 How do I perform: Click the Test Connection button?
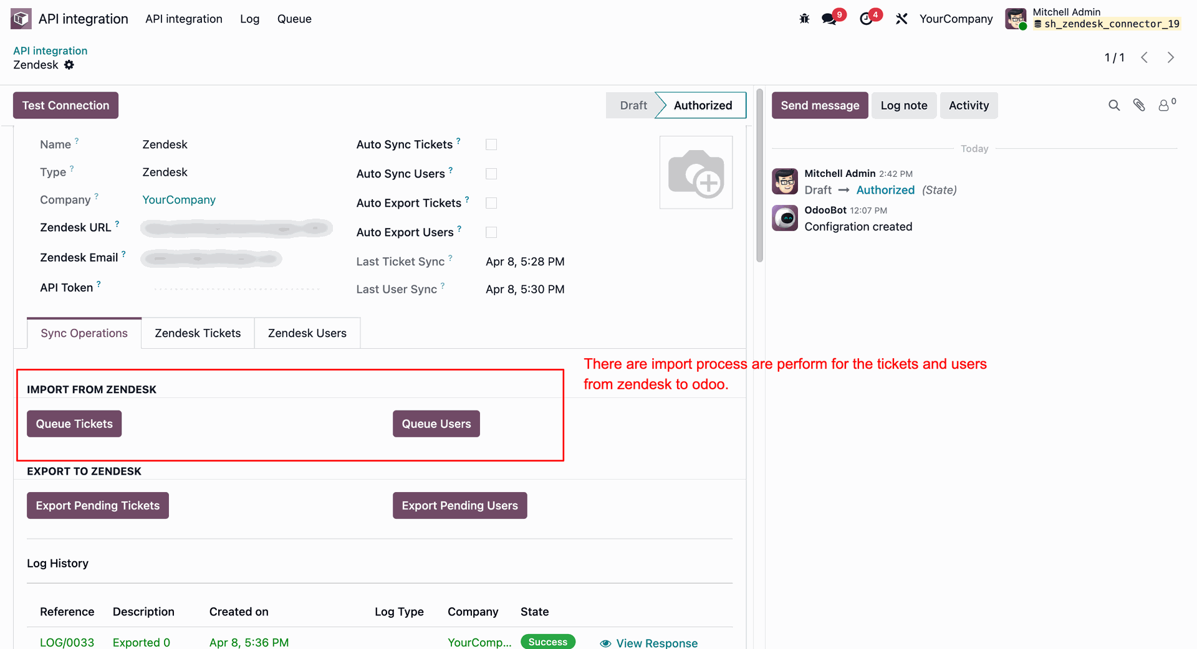[65, 105]
